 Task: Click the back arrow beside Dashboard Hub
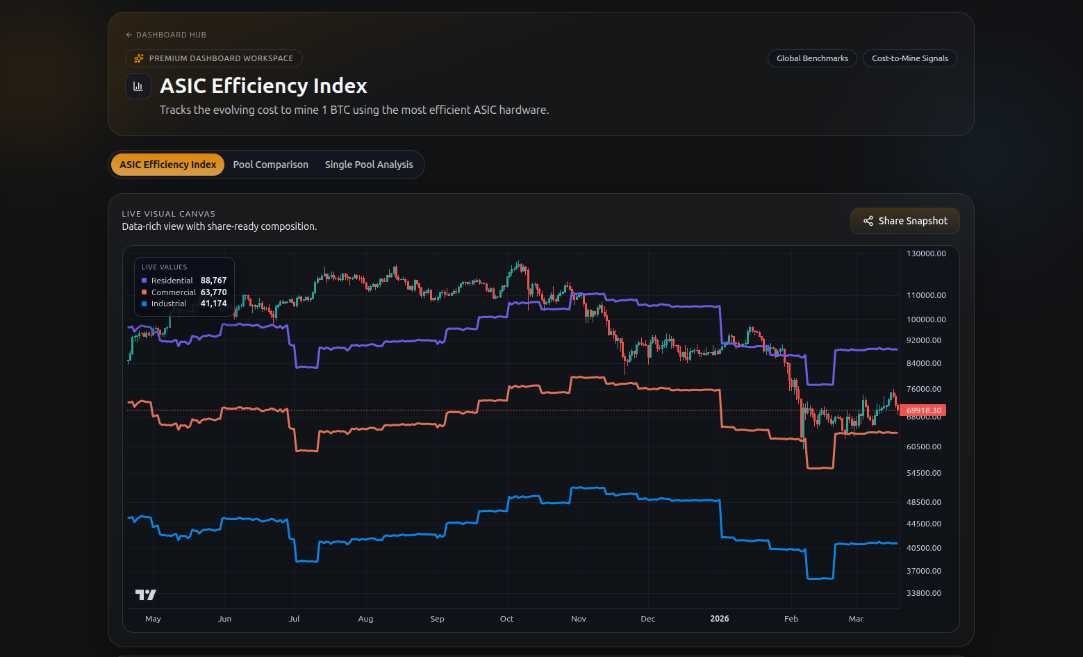[129, 34]
